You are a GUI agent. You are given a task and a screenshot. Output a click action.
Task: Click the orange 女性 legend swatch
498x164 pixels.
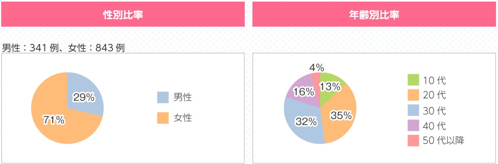(x=163, y=118)
